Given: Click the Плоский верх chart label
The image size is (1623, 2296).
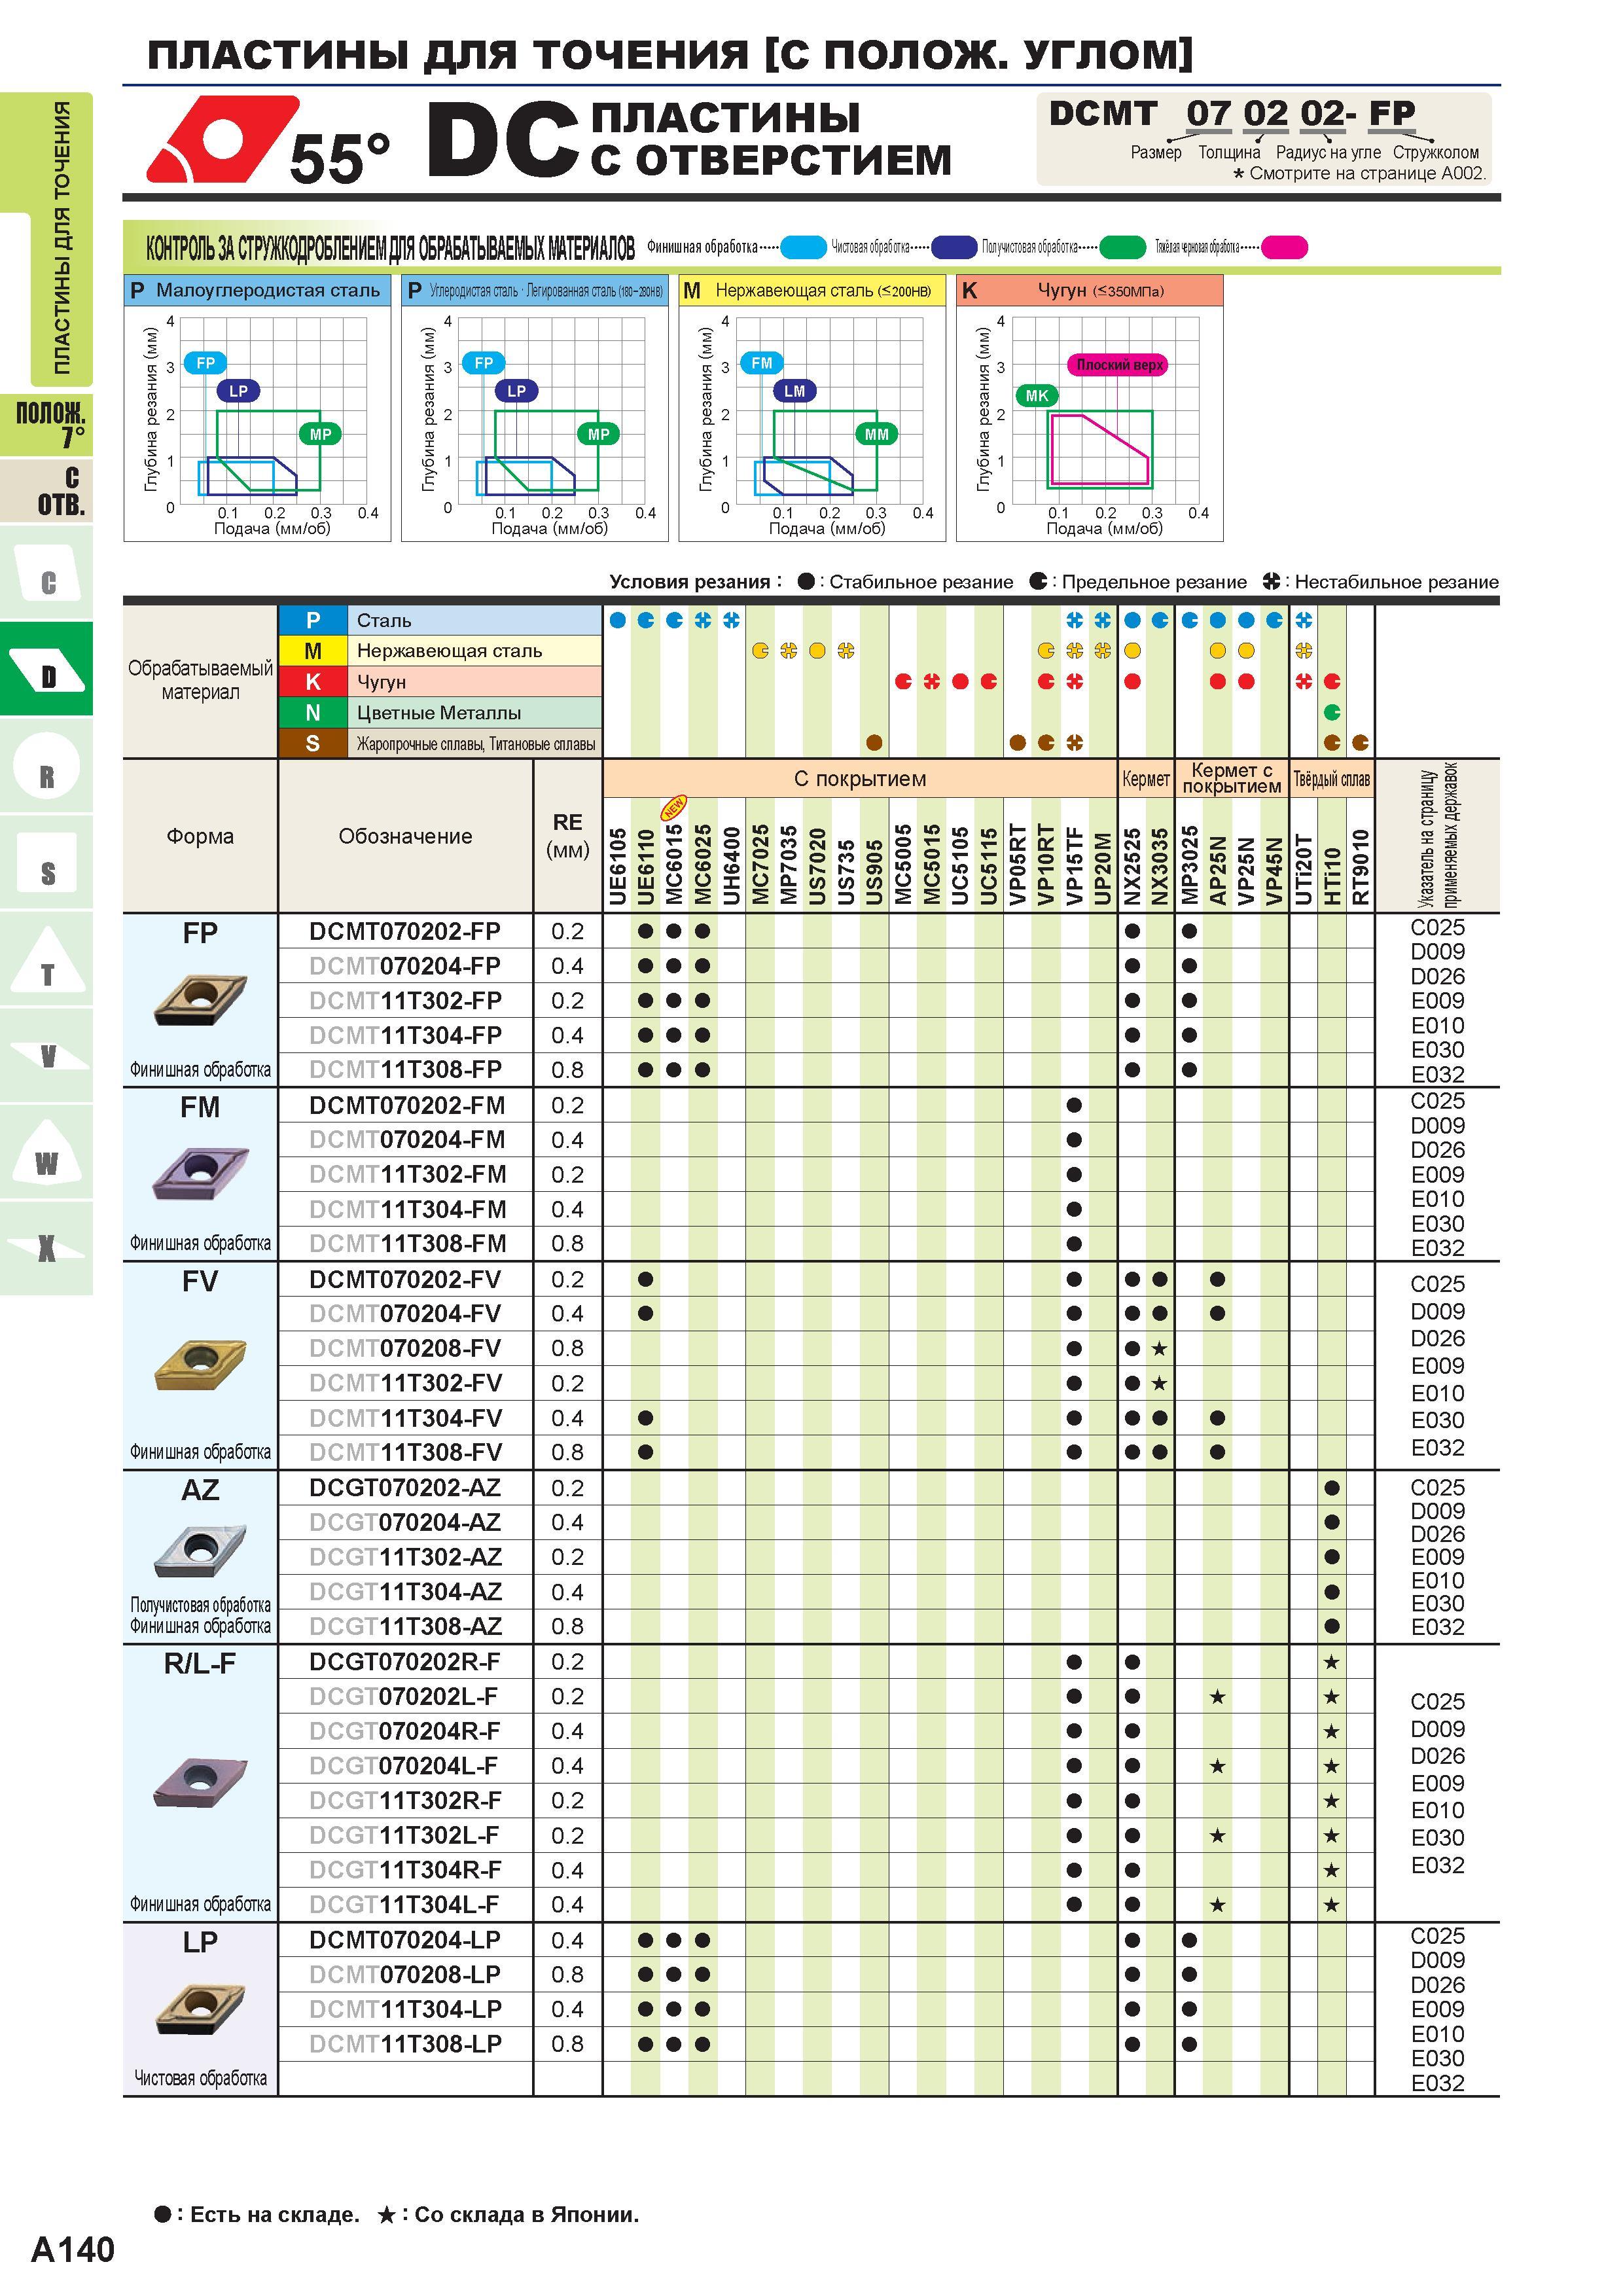Looking at the screenshot, I should tap(1119, 365).
